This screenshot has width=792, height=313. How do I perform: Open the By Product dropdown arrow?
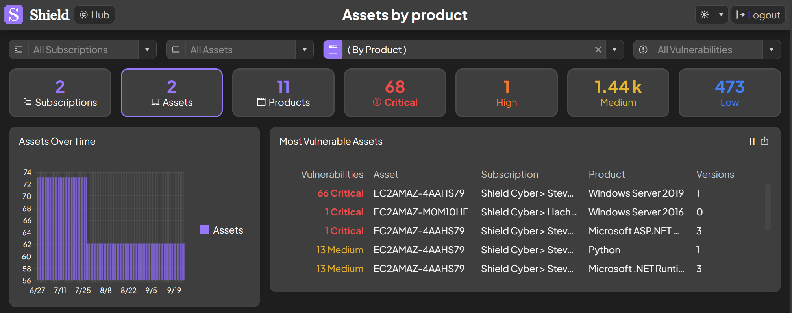(614, 50)
